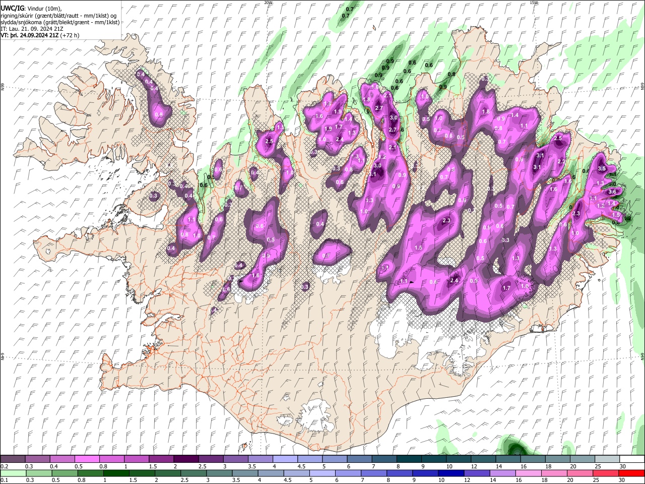Click the lavender swatch between 4 and 4.5, upper scale
Screen dimensions: 645x484
[x=285, y=459]
